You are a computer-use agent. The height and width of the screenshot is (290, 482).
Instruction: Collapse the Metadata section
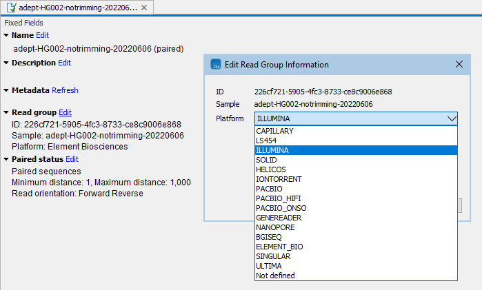6,90
